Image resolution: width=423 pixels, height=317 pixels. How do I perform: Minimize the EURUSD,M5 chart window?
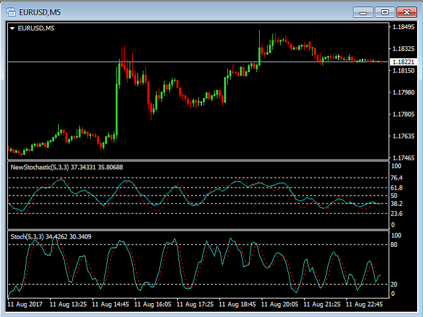363,12
